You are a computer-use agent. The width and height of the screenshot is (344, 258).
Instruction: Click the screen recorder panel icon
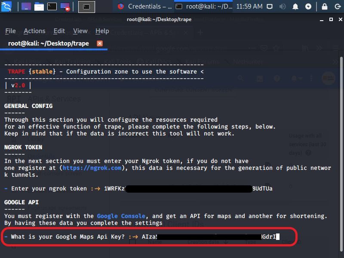(65, 7)
